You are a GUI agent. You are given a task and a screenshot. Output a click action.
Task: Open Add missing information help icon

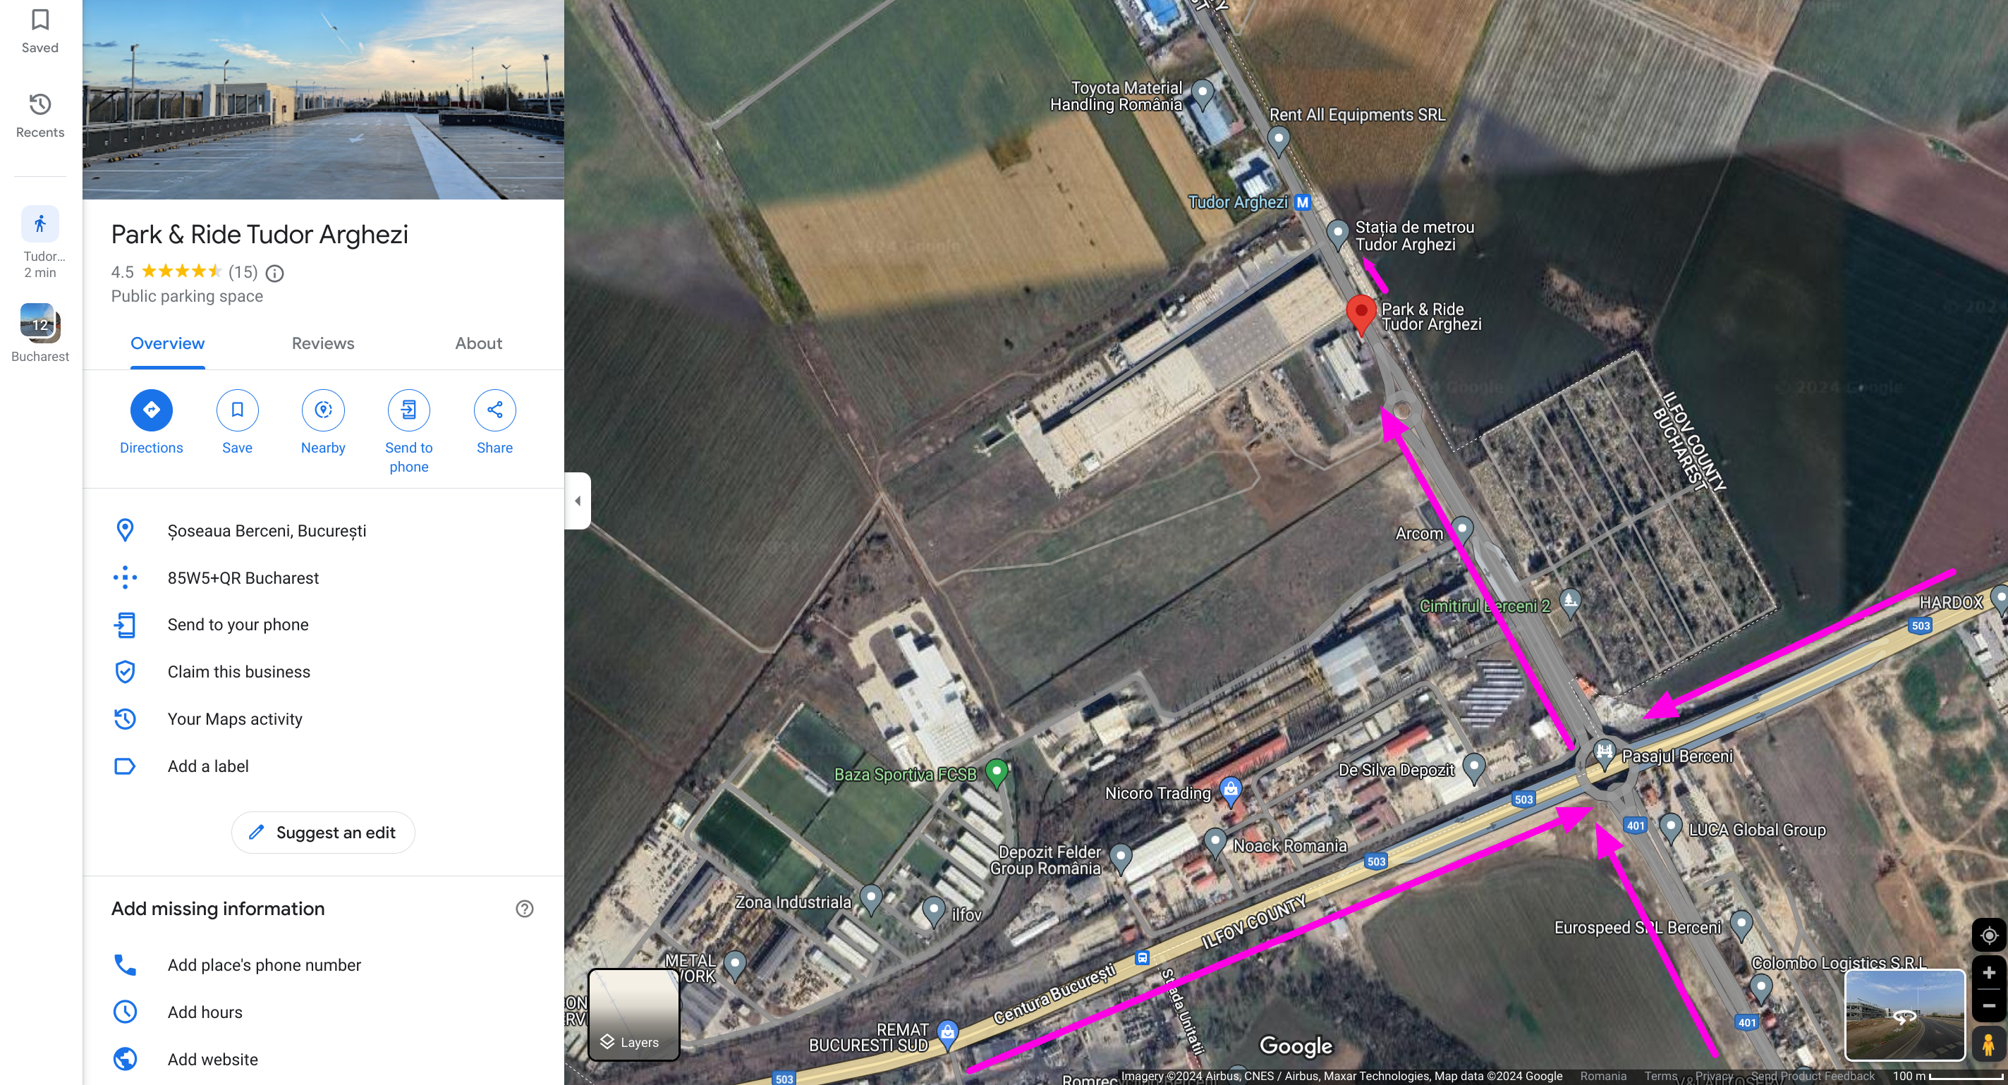click(525, 909)
